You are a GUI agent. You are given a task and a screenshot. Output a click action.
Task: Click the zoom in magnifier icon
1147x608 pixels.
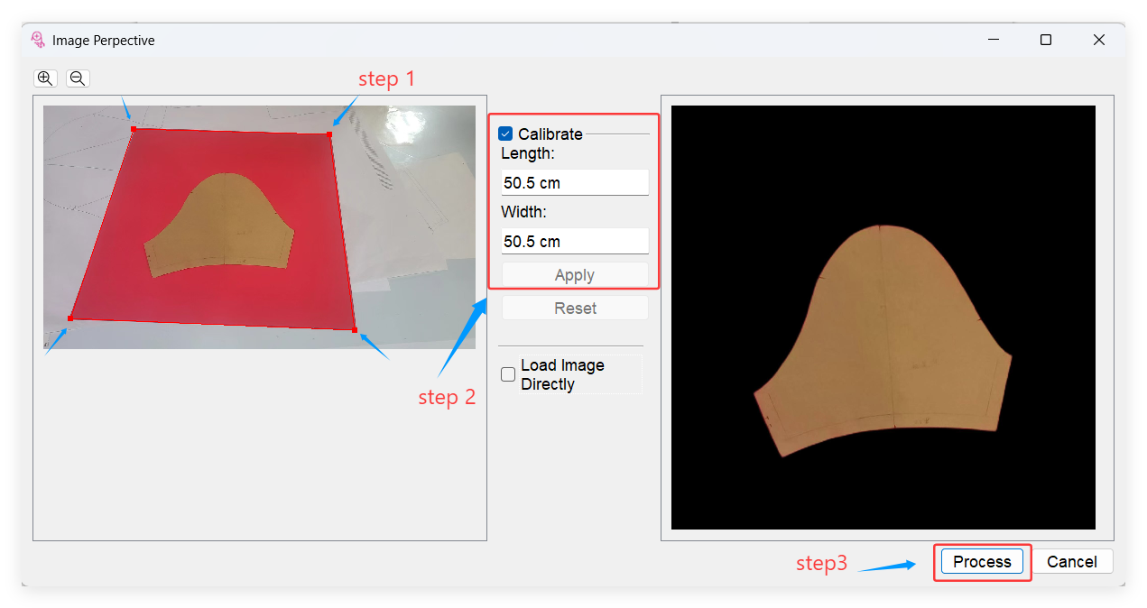point(45,78)
